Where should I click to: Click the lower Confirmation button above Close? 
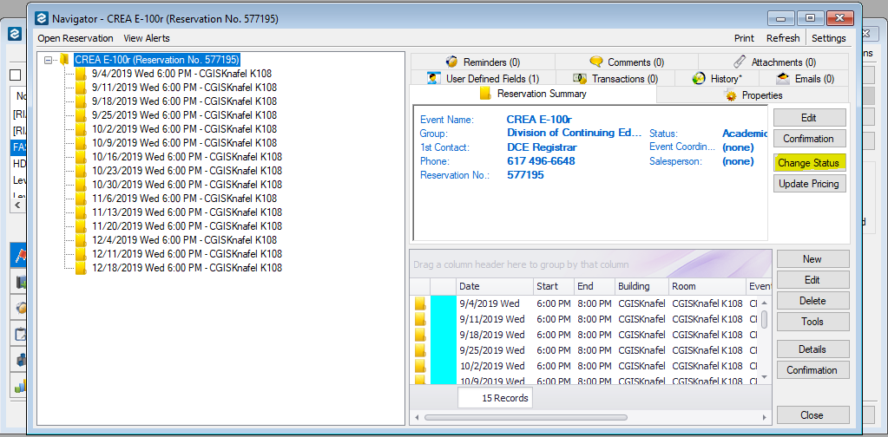point(812,370)
